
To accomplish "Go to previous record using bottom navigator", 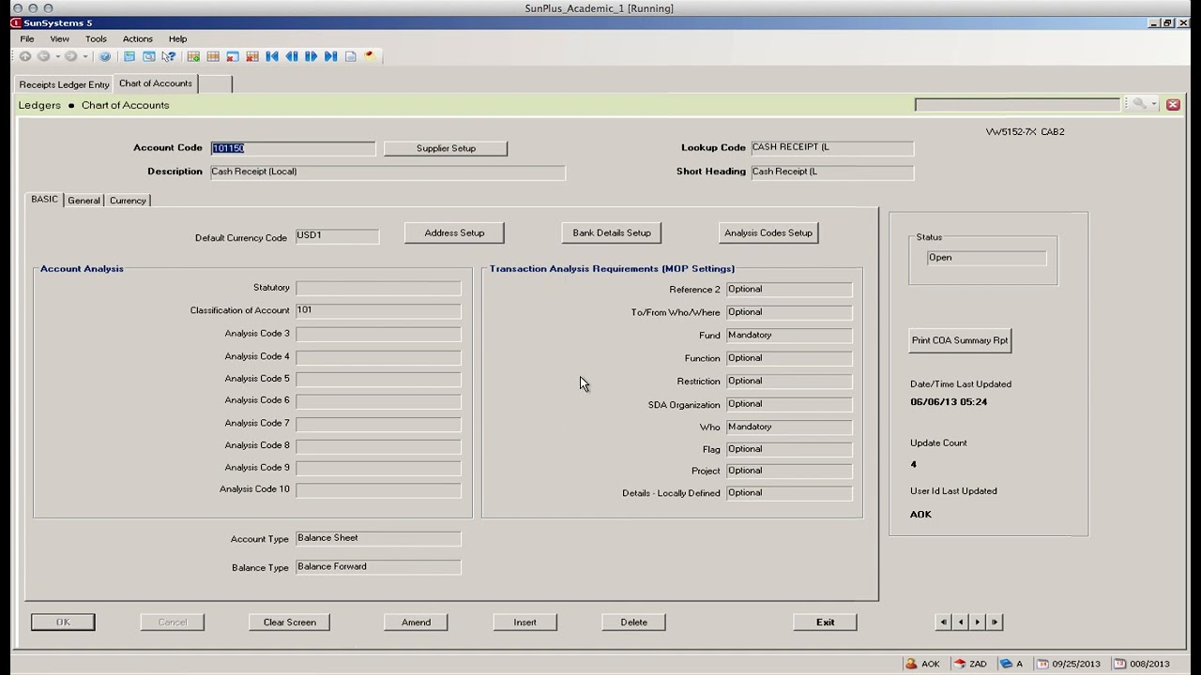I will pyautogui.click(x=961, y=622).
